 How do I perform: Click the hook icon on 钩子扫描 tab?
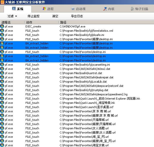click(x=132, y=9)
